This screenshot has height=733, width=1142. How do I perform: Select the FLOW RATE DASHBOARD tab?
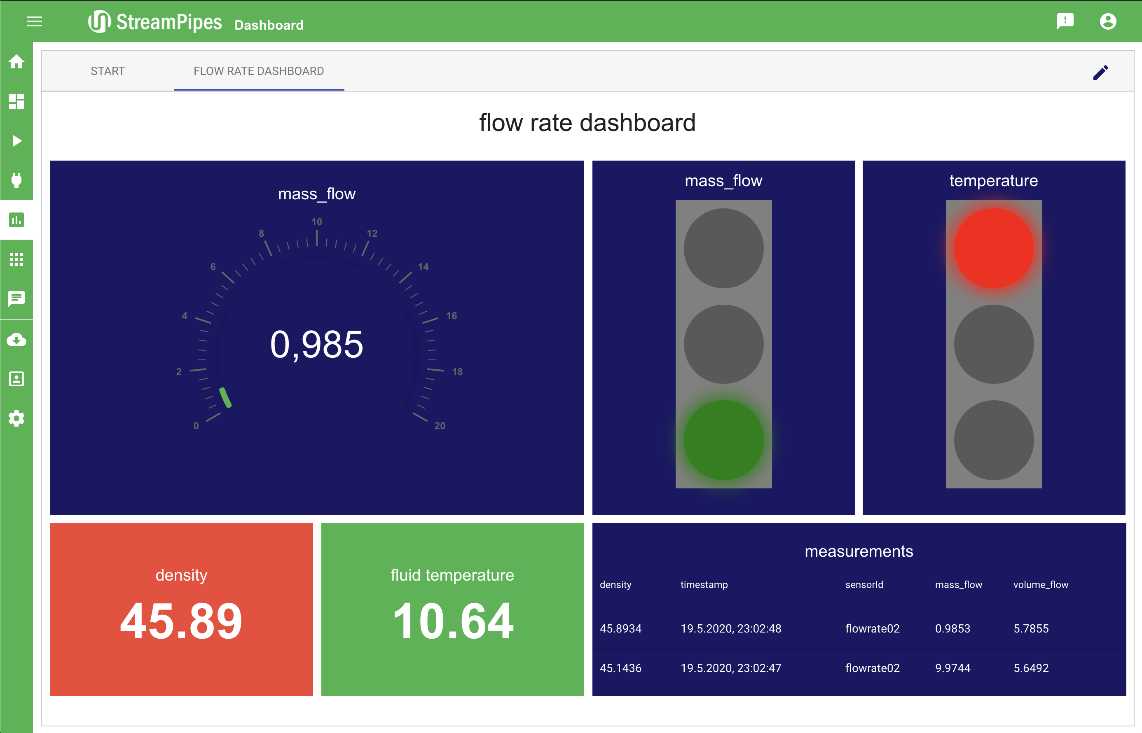pyautogui.click(x=258, y=71)
